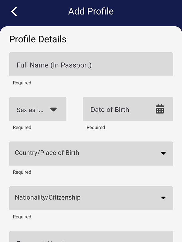Image resolution: width=182 pixels, height=242 pixels.
Task: Click the "Date of Birth" placeholder text
Action: point(110,110)
